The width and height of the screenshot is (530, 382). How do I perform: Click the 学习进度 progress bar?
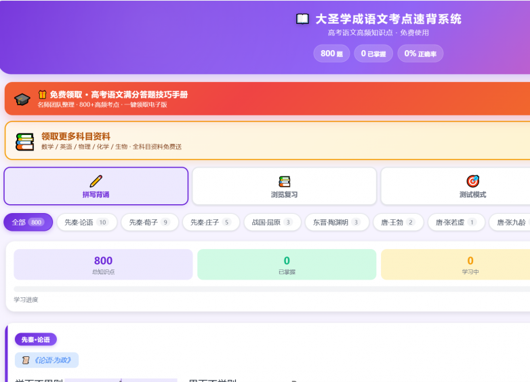[272, 289]
